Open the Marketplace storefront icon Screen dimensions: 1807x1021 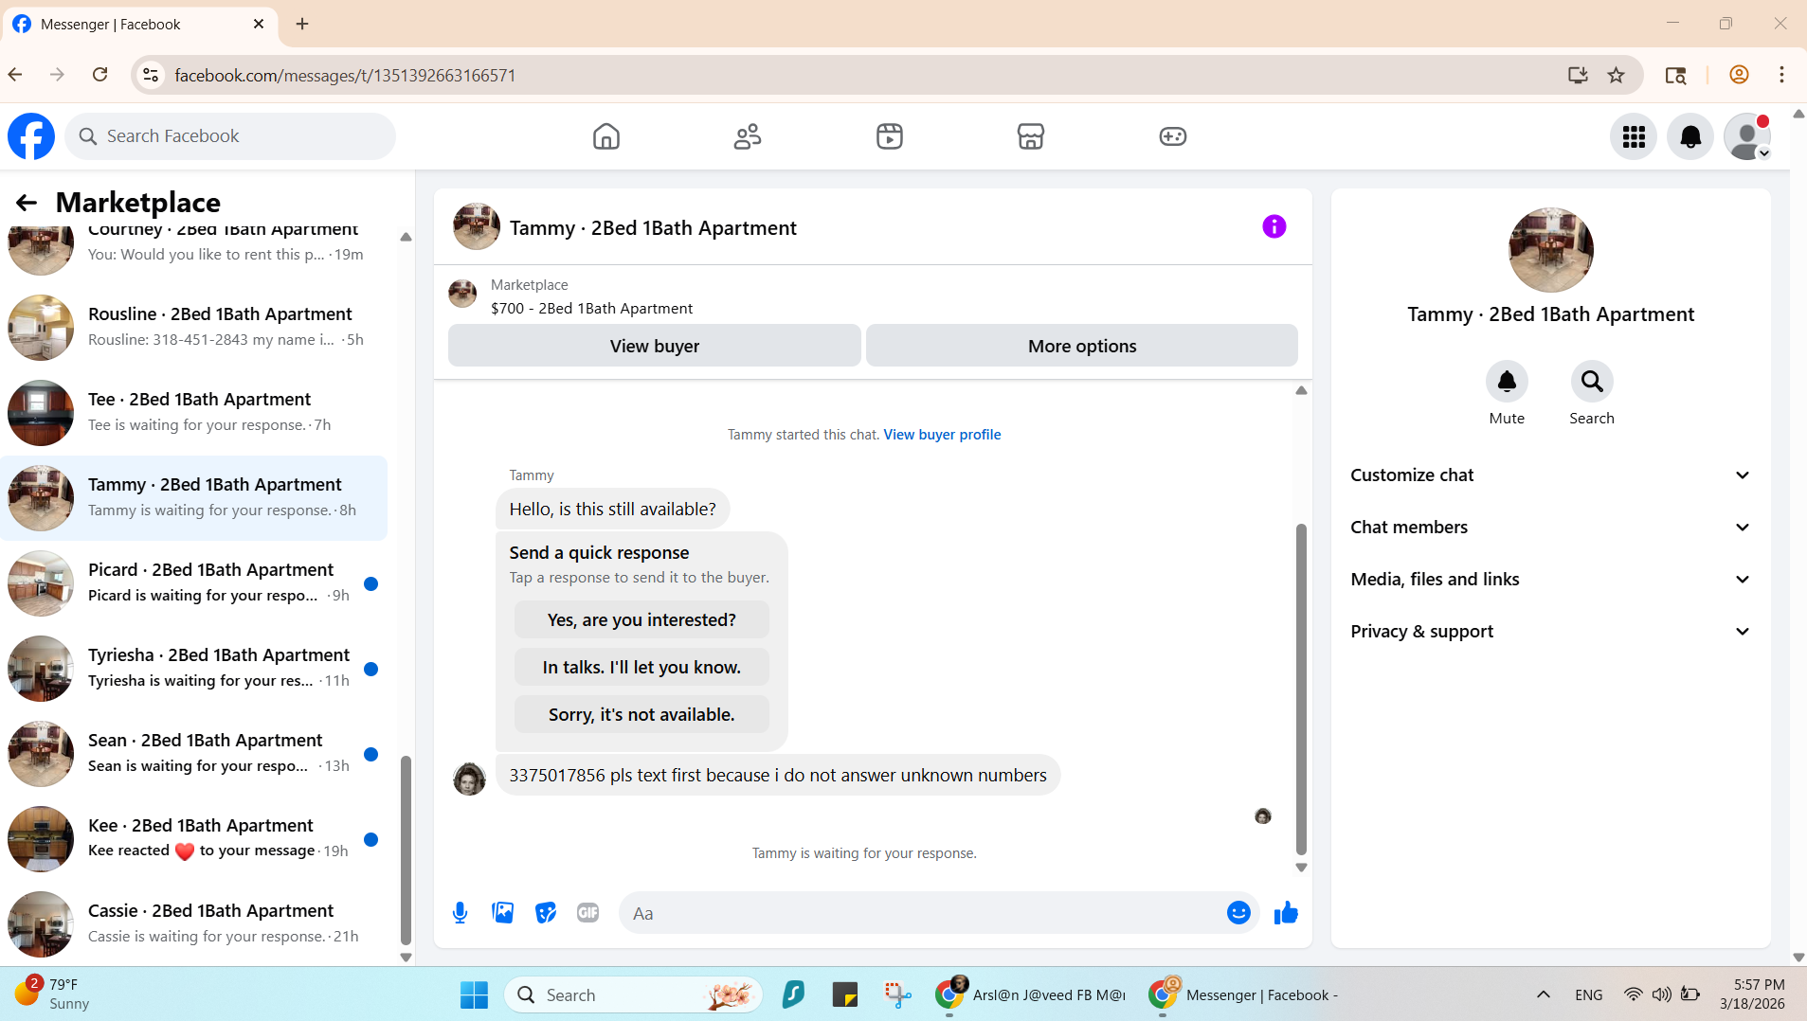point(1031,136)
